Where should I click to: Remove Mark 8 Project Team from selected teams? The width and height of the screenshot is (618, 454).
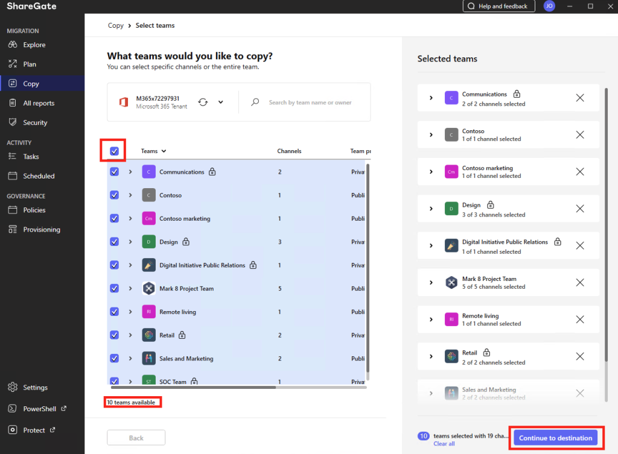pyautogui.click(x=580, y=283)
